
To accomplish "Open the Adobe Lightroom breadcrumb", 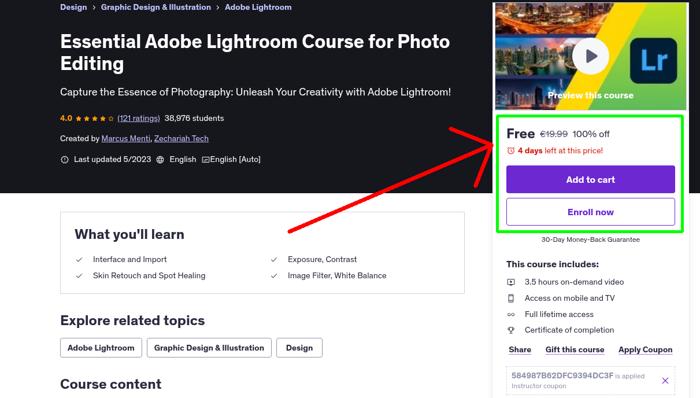I will 258,7.
